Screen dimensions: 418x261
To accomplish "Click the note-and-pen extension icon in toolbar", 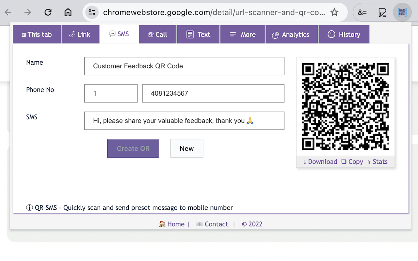I will [x=382, y=12].
